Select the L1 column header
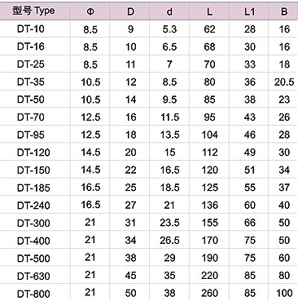 249,11
